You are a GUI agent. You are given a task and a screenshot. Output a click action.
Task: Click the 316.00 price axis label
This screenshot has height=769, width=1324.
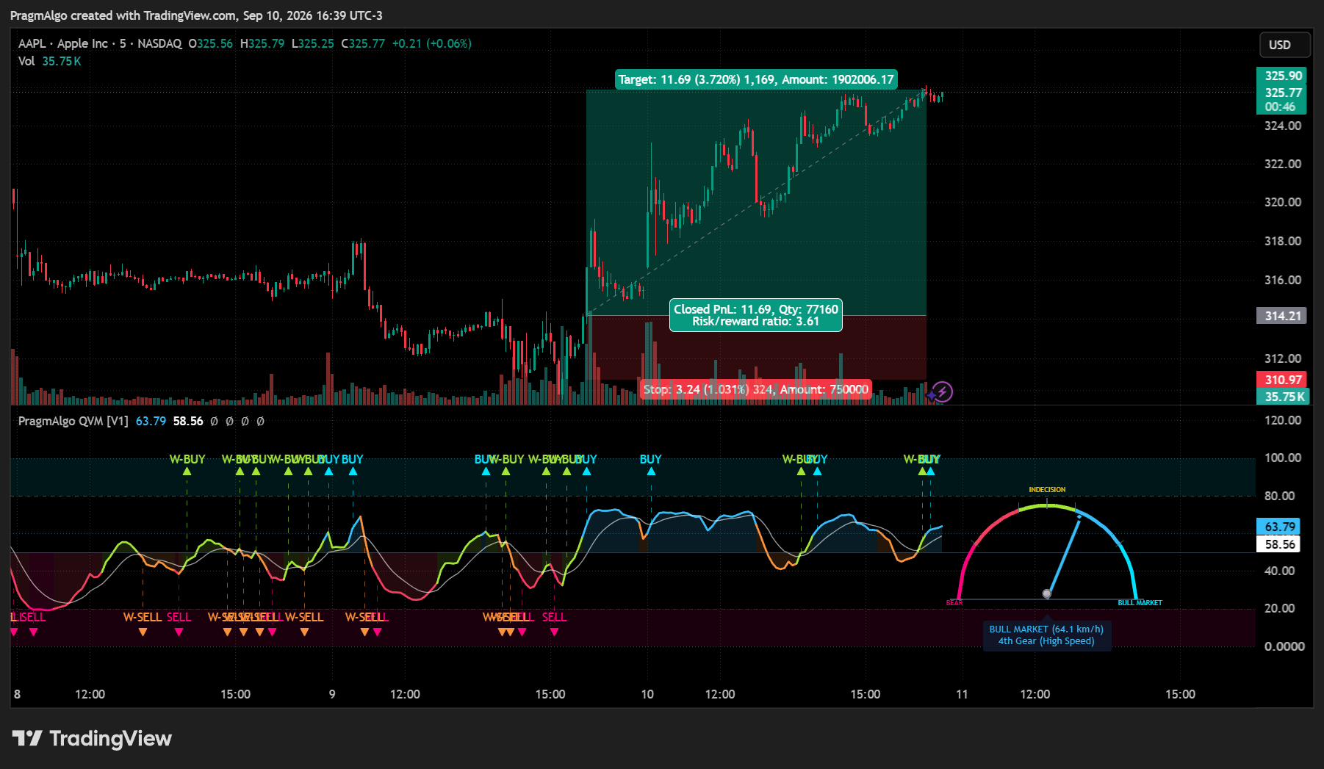pos(1283,280)
